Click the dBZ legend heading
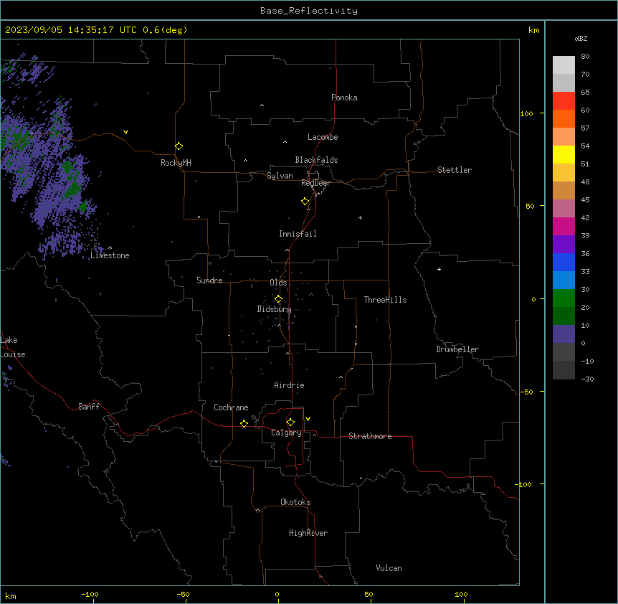618x604 pixels. (x=581, y=38)
